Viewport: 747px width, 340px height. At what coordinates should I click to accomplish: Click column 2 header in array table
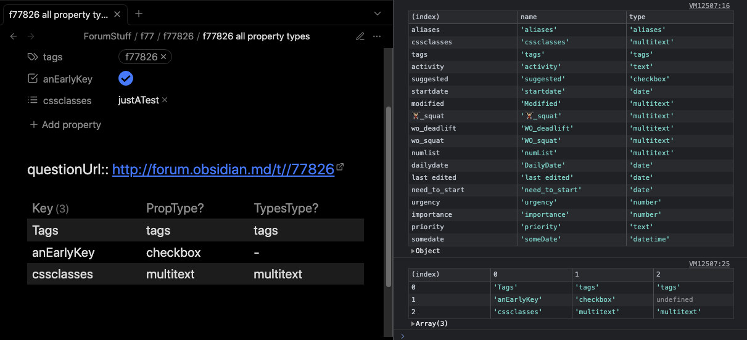(693, 275)
